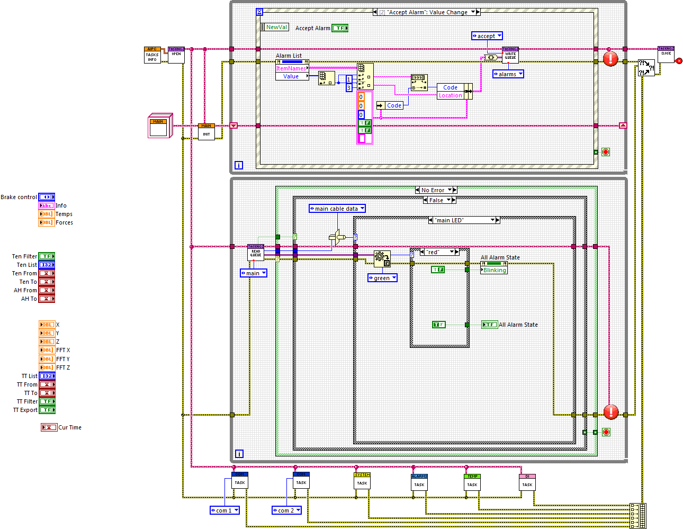Image resolution: width=683 pixels, height=529 pixels.
Task: Select the AIPC TASKS INFO subVI
Action: [152, 55]
